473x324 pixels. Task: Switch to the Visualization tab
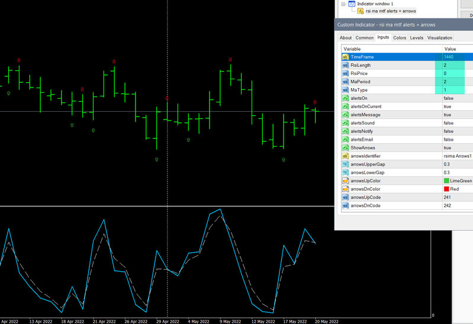tap(439, 38)
